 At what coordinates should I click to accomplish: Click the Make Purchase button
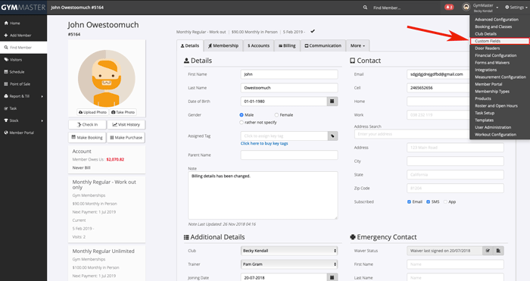click(x=126, y=138)
